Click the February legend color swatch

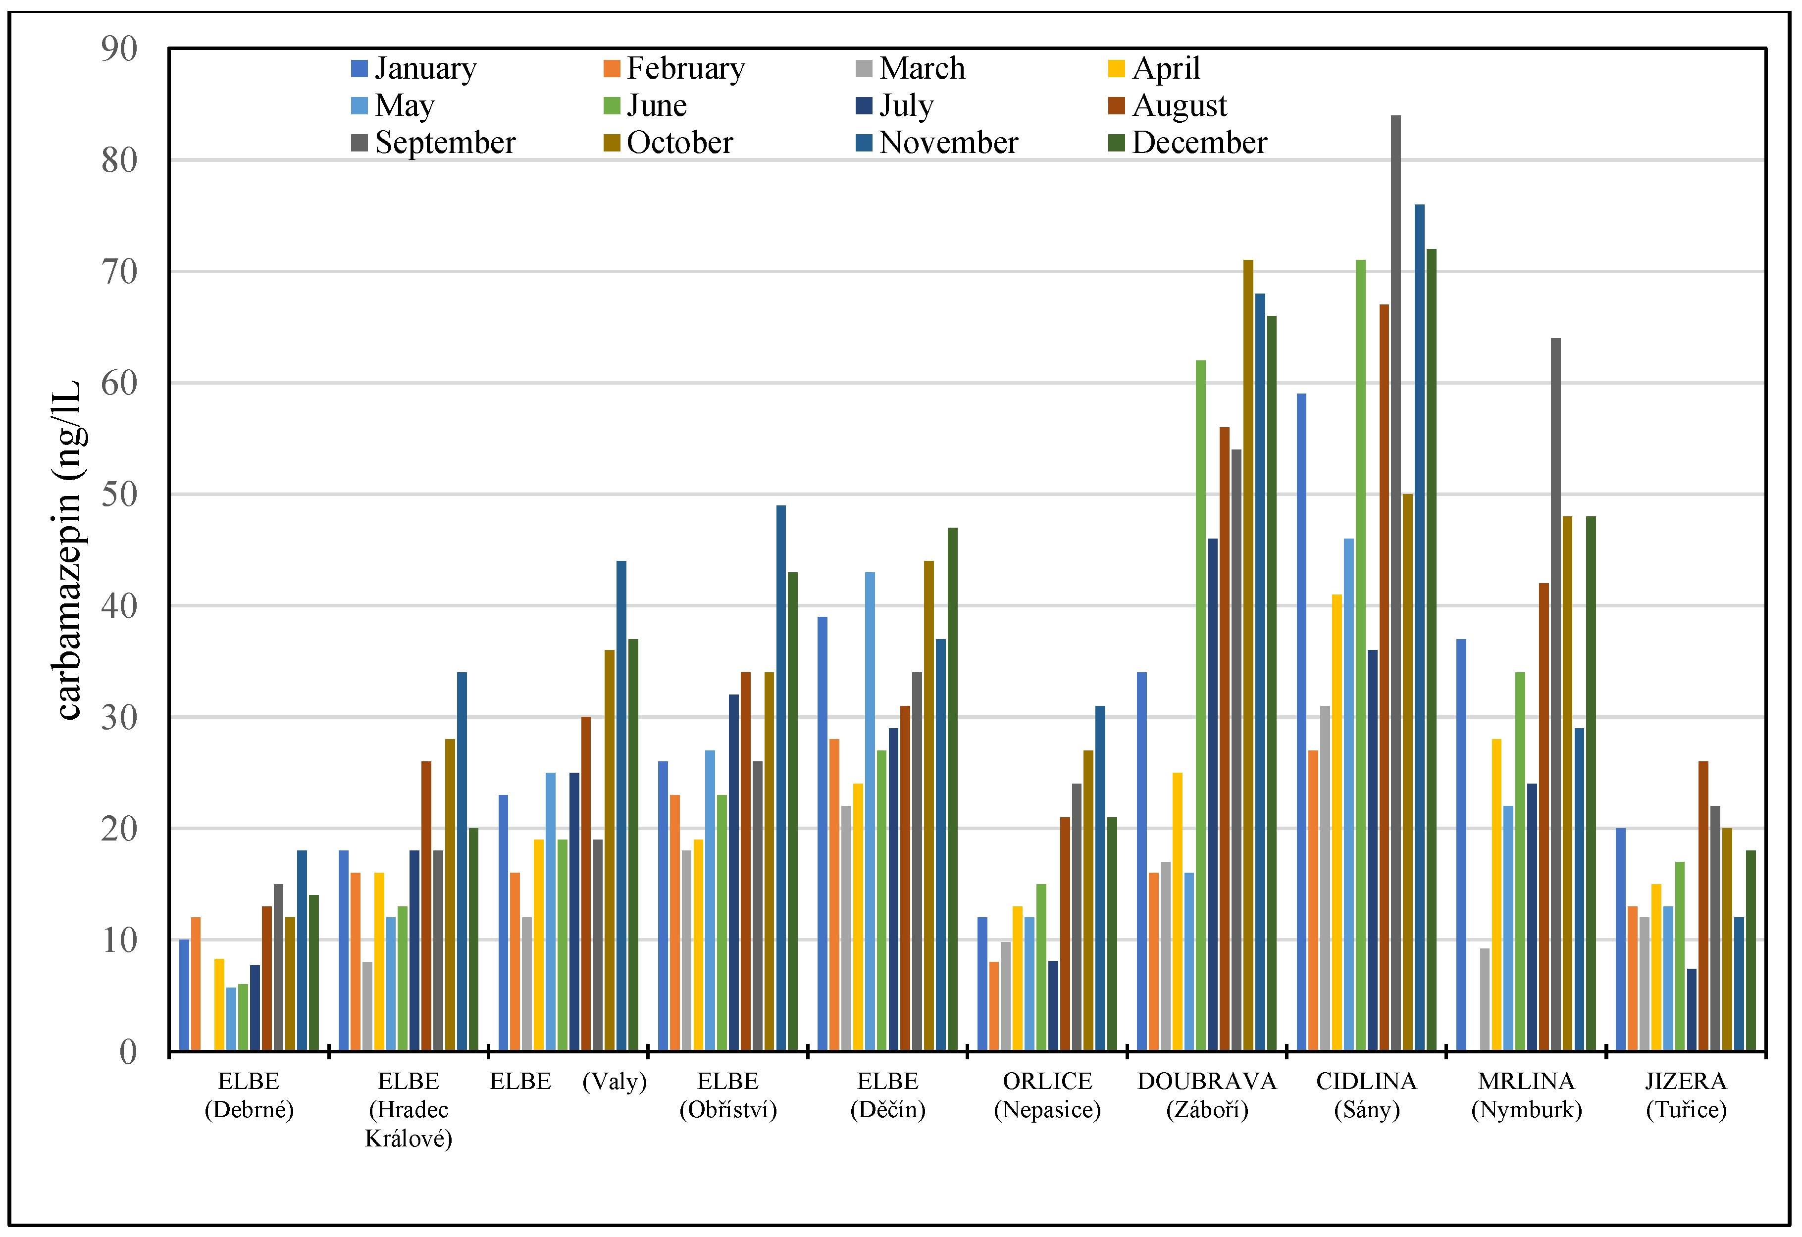point(612,68)
